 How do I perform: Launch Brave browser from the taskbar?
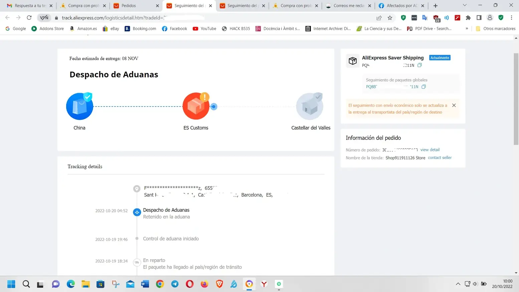219,284
